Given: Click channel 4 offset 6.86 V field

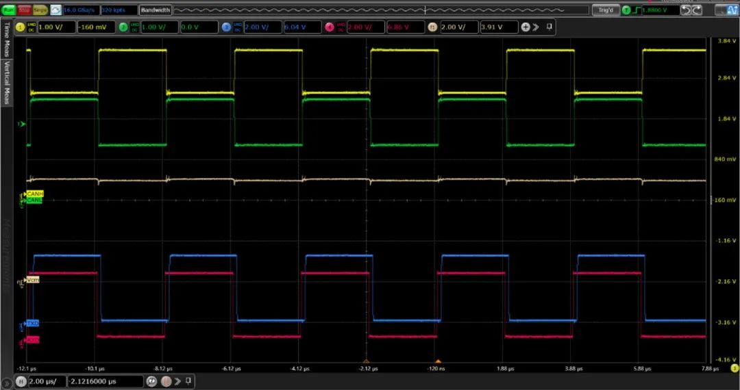Looking at the screenshot, I should coord(405,27).
